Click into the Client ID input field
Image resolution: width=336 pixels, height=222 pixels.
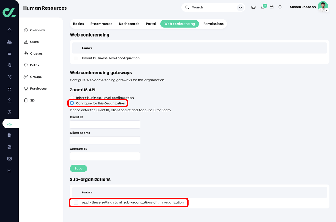(105, 124)
